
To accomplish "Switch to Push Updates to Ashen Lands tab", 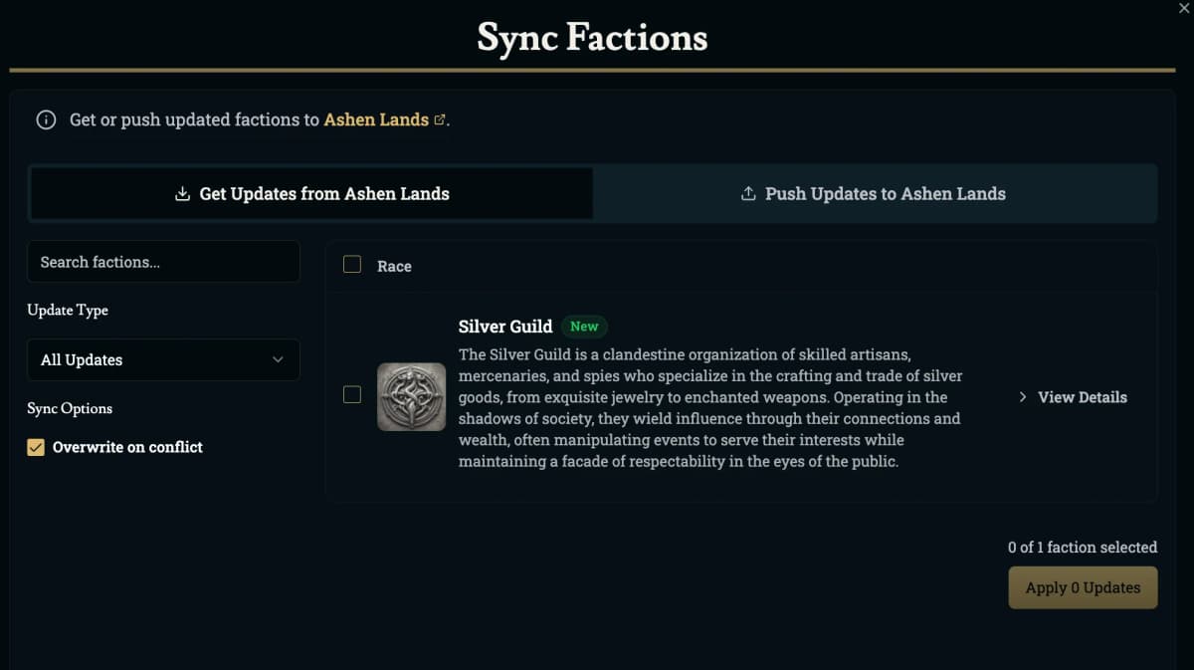I will click(875, 194).
